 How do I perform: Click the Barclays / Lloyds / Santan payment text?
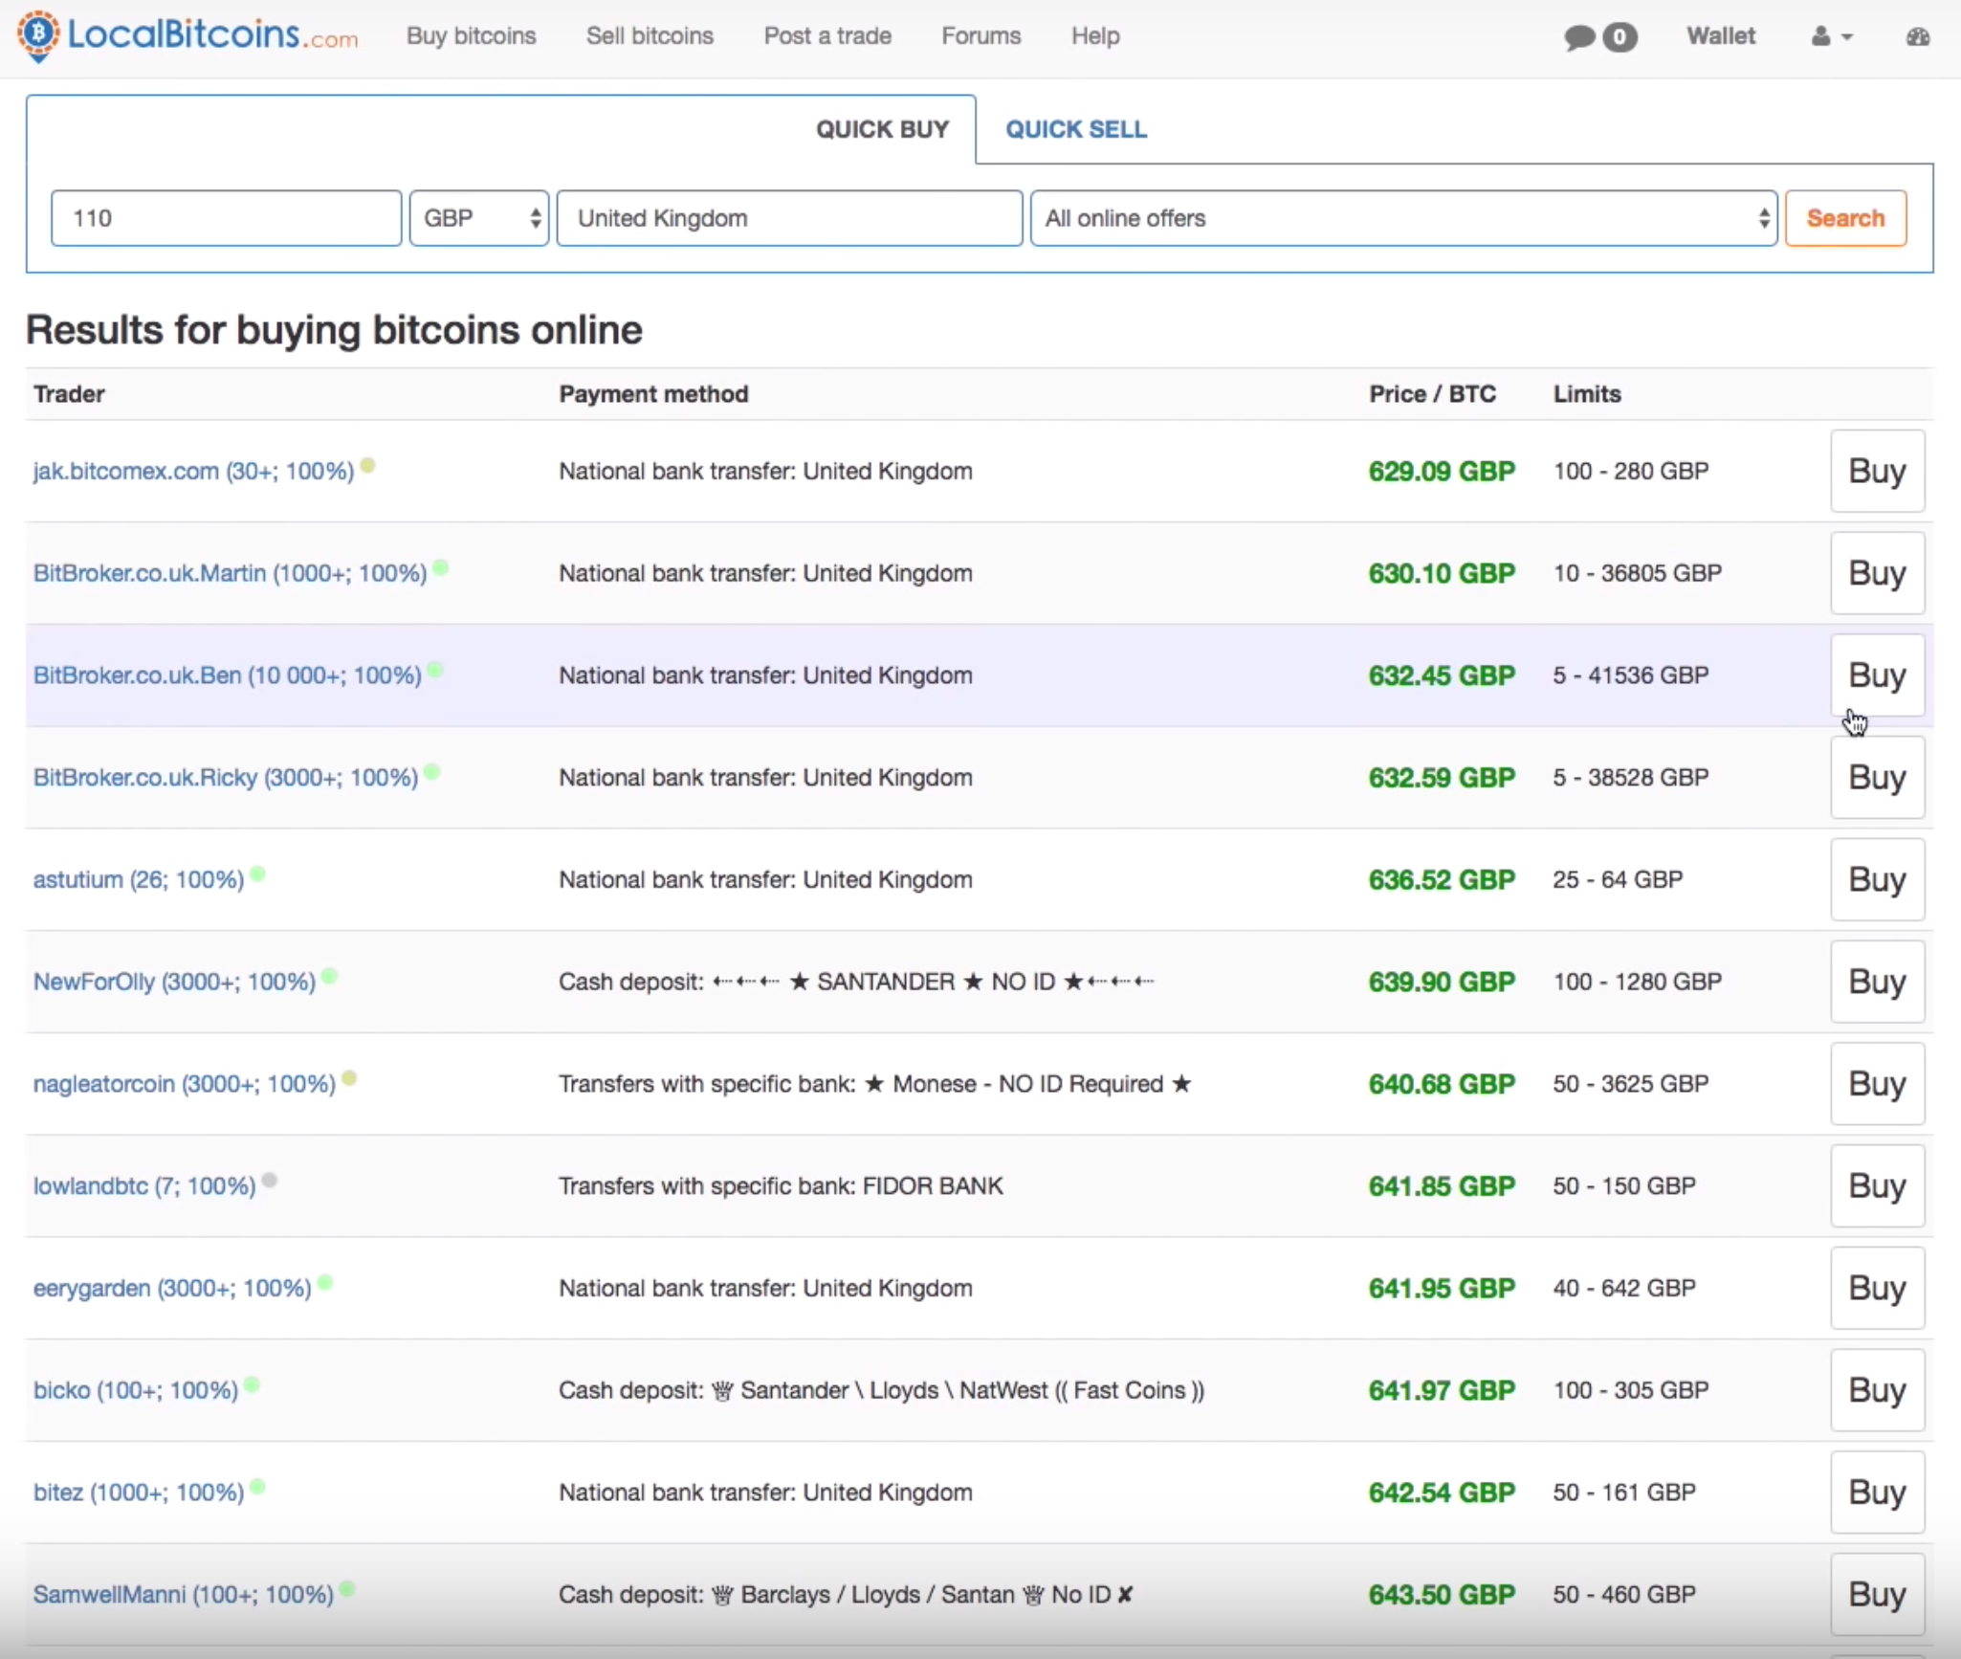tap(847, 1595)
